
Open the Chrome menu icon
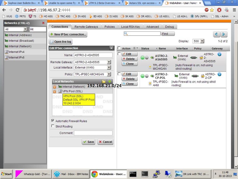234,10
